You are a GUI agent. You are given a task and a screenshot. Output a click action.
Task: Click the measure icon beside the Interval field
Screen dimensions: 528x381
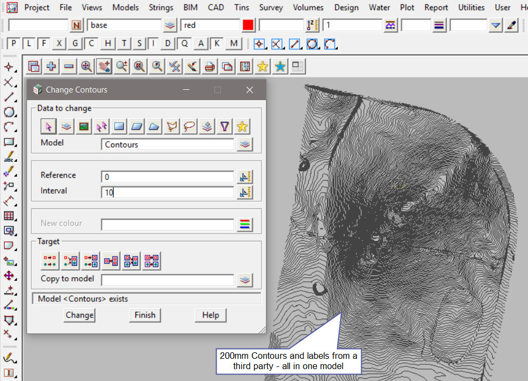[x=245, y=192]
